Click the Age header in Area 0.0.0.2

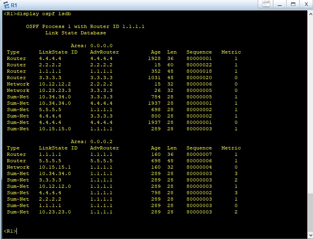[156, 148]
